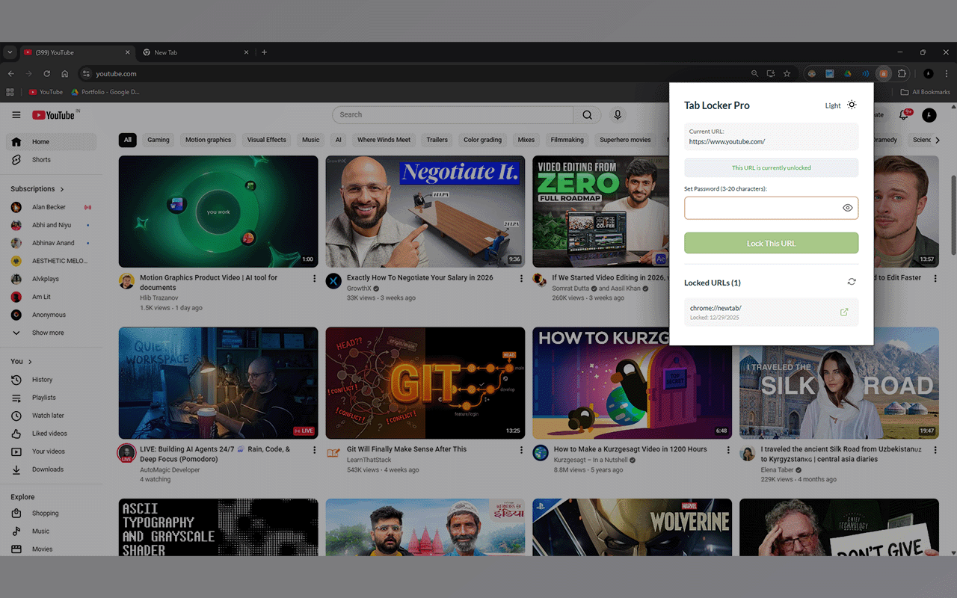Open YouTube notifications bell
Image resolution: width=957 pixels, height=598 pixels.
(x=904, y=115)
